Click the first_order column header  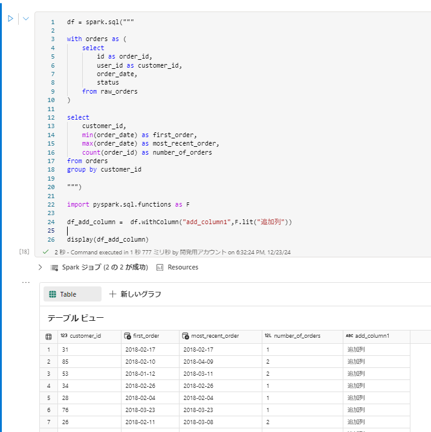(150, 336)
